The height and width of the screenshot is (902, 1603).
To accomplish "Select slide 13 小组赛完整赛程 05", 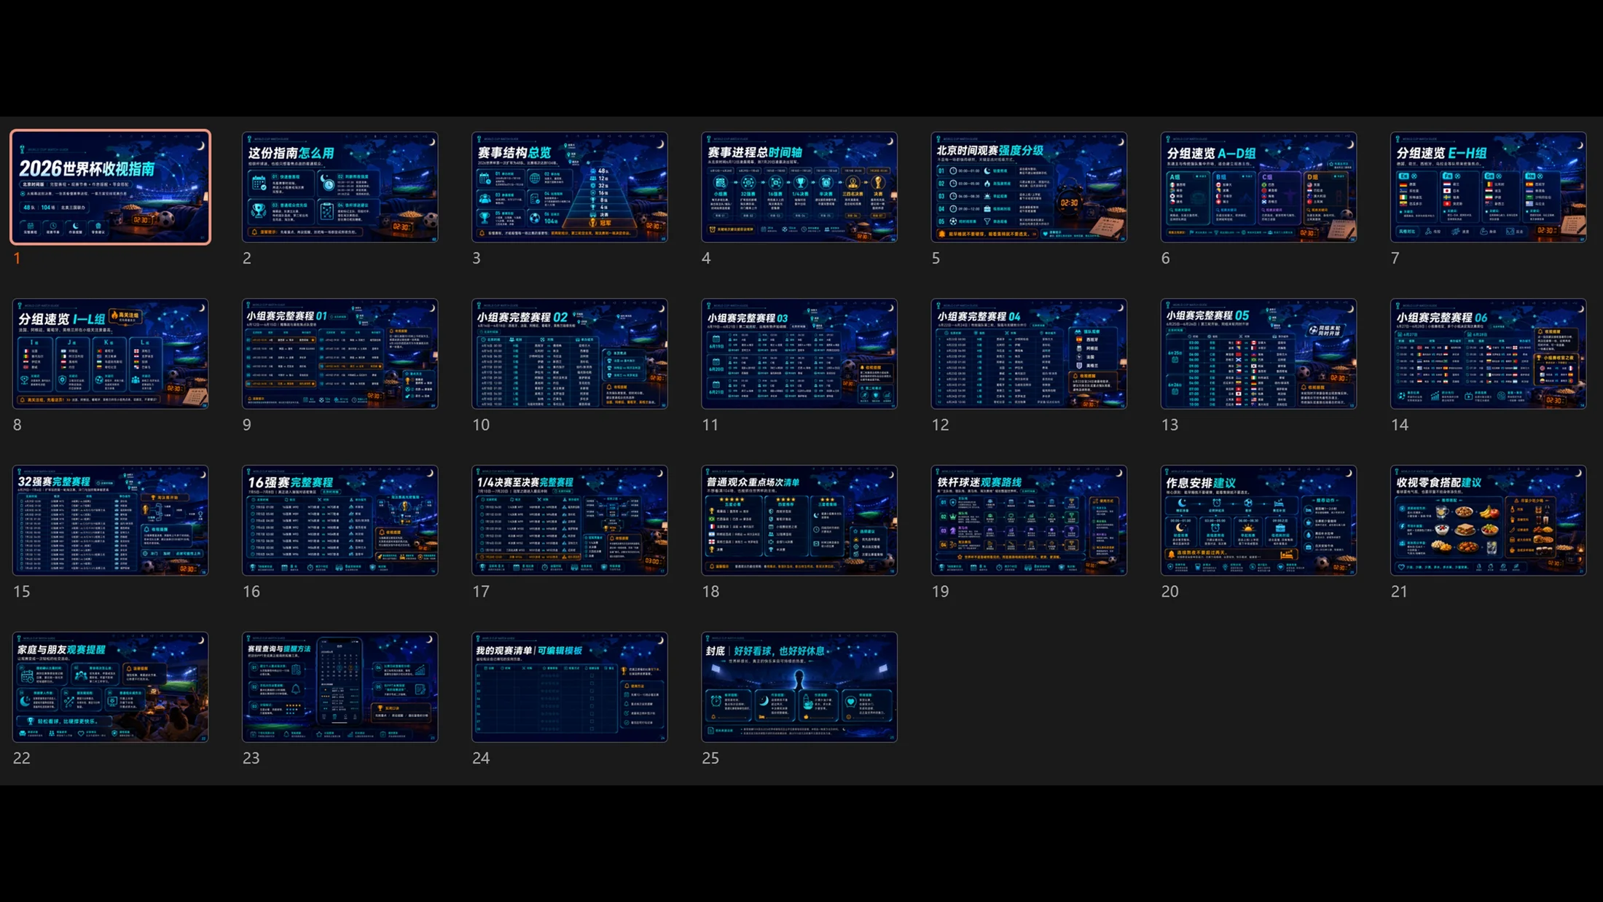I will click(x=1258, y=353).
